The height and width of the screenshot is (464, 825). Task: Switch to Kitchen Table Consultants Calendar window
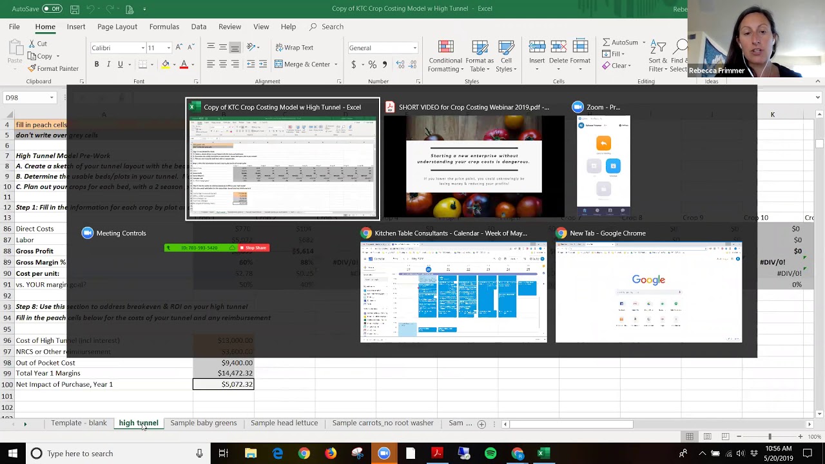click(x=454, y=285)
